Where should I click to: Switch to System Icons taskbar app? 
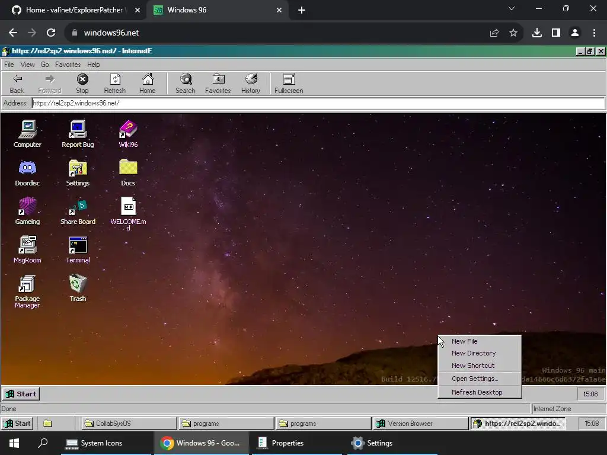click(x=106, y=443)
